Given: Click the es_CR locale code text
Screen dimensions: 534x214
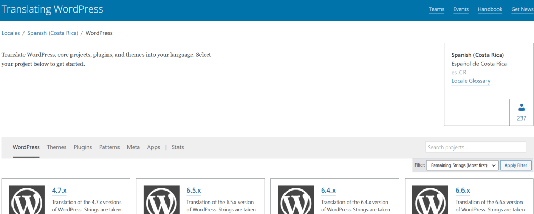Looking at the screenshot, I should 459,72.
